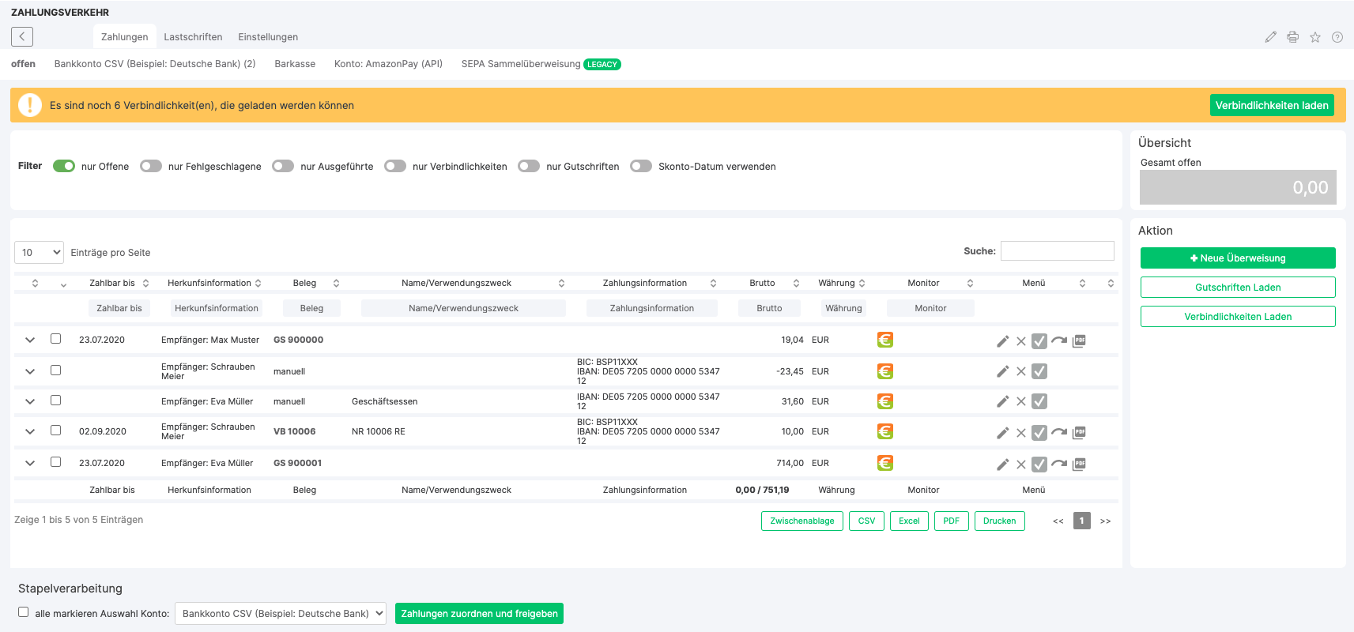The image size is (1354, 632).
Task: Open the Einträge pro Seite dropdown
Action: pos(39,253)
